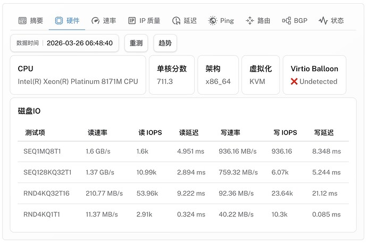Click the 2.91k read IOPS cell

[x=145, y=215]
